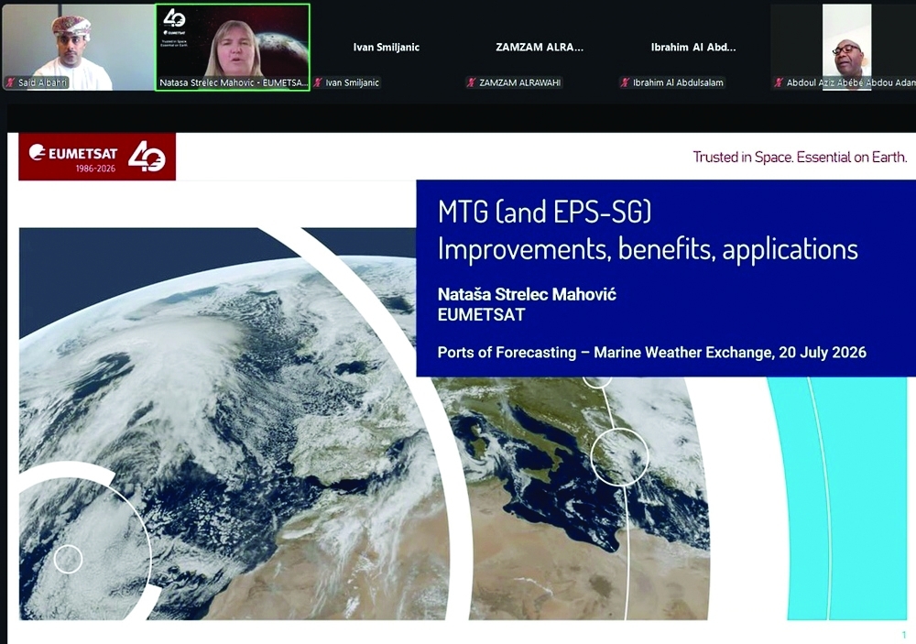Click Ivan Smiljanic's muted microphone icon
Screen dimensions: 916x644
[x=318, y=82]
